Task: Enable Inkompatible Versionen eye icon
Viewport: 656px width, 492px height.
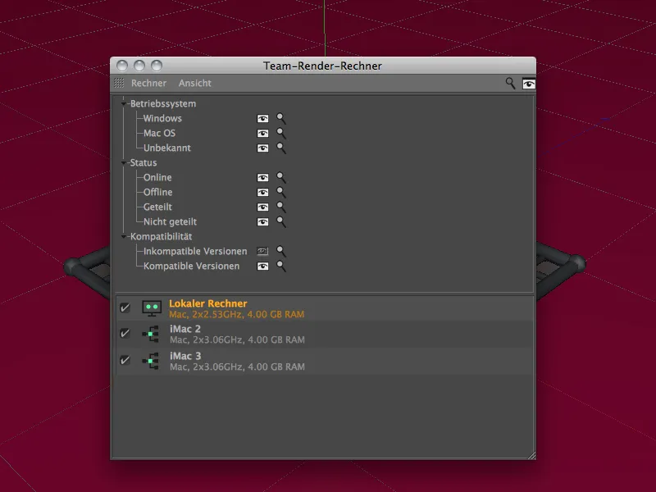Action: (262, 252)
